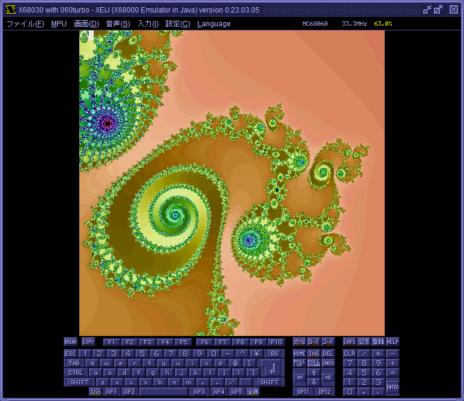
Task: Toggle the CAPS lock key
Action: [x=349, y=342]
